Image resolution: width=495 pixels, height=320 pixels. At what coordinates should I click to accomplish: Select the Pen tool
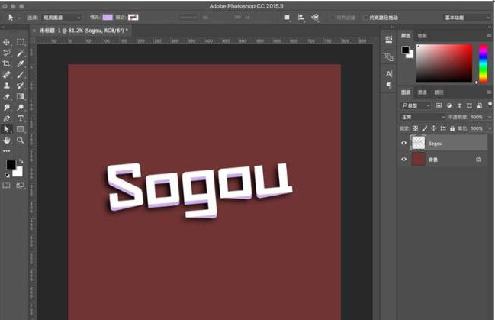[x=6, y=118]
